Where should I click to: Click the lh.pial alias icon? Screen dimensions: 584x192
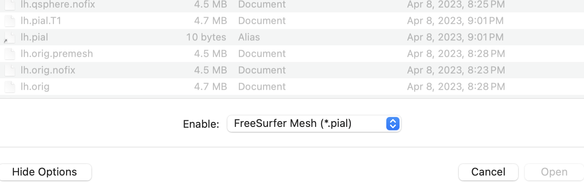pos(10,37)
